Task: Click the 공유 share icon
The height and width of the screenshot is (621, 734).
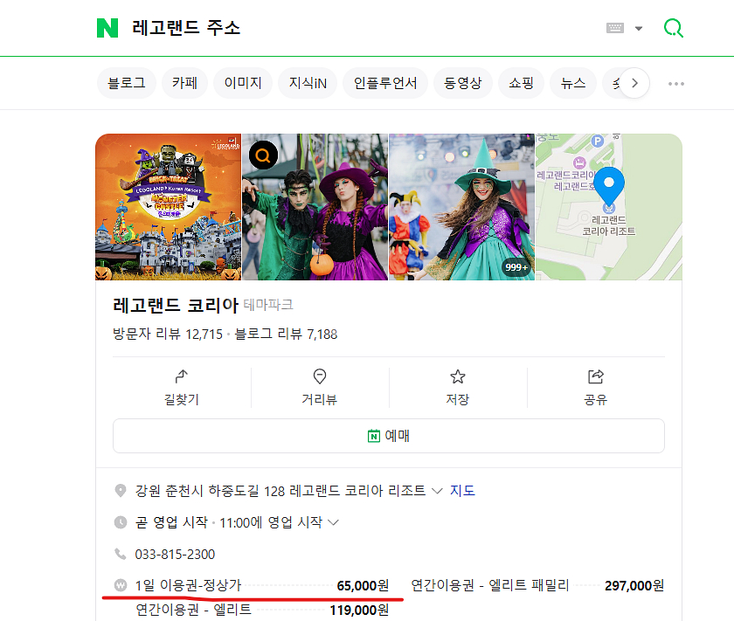Action: [x=596, y=376]
